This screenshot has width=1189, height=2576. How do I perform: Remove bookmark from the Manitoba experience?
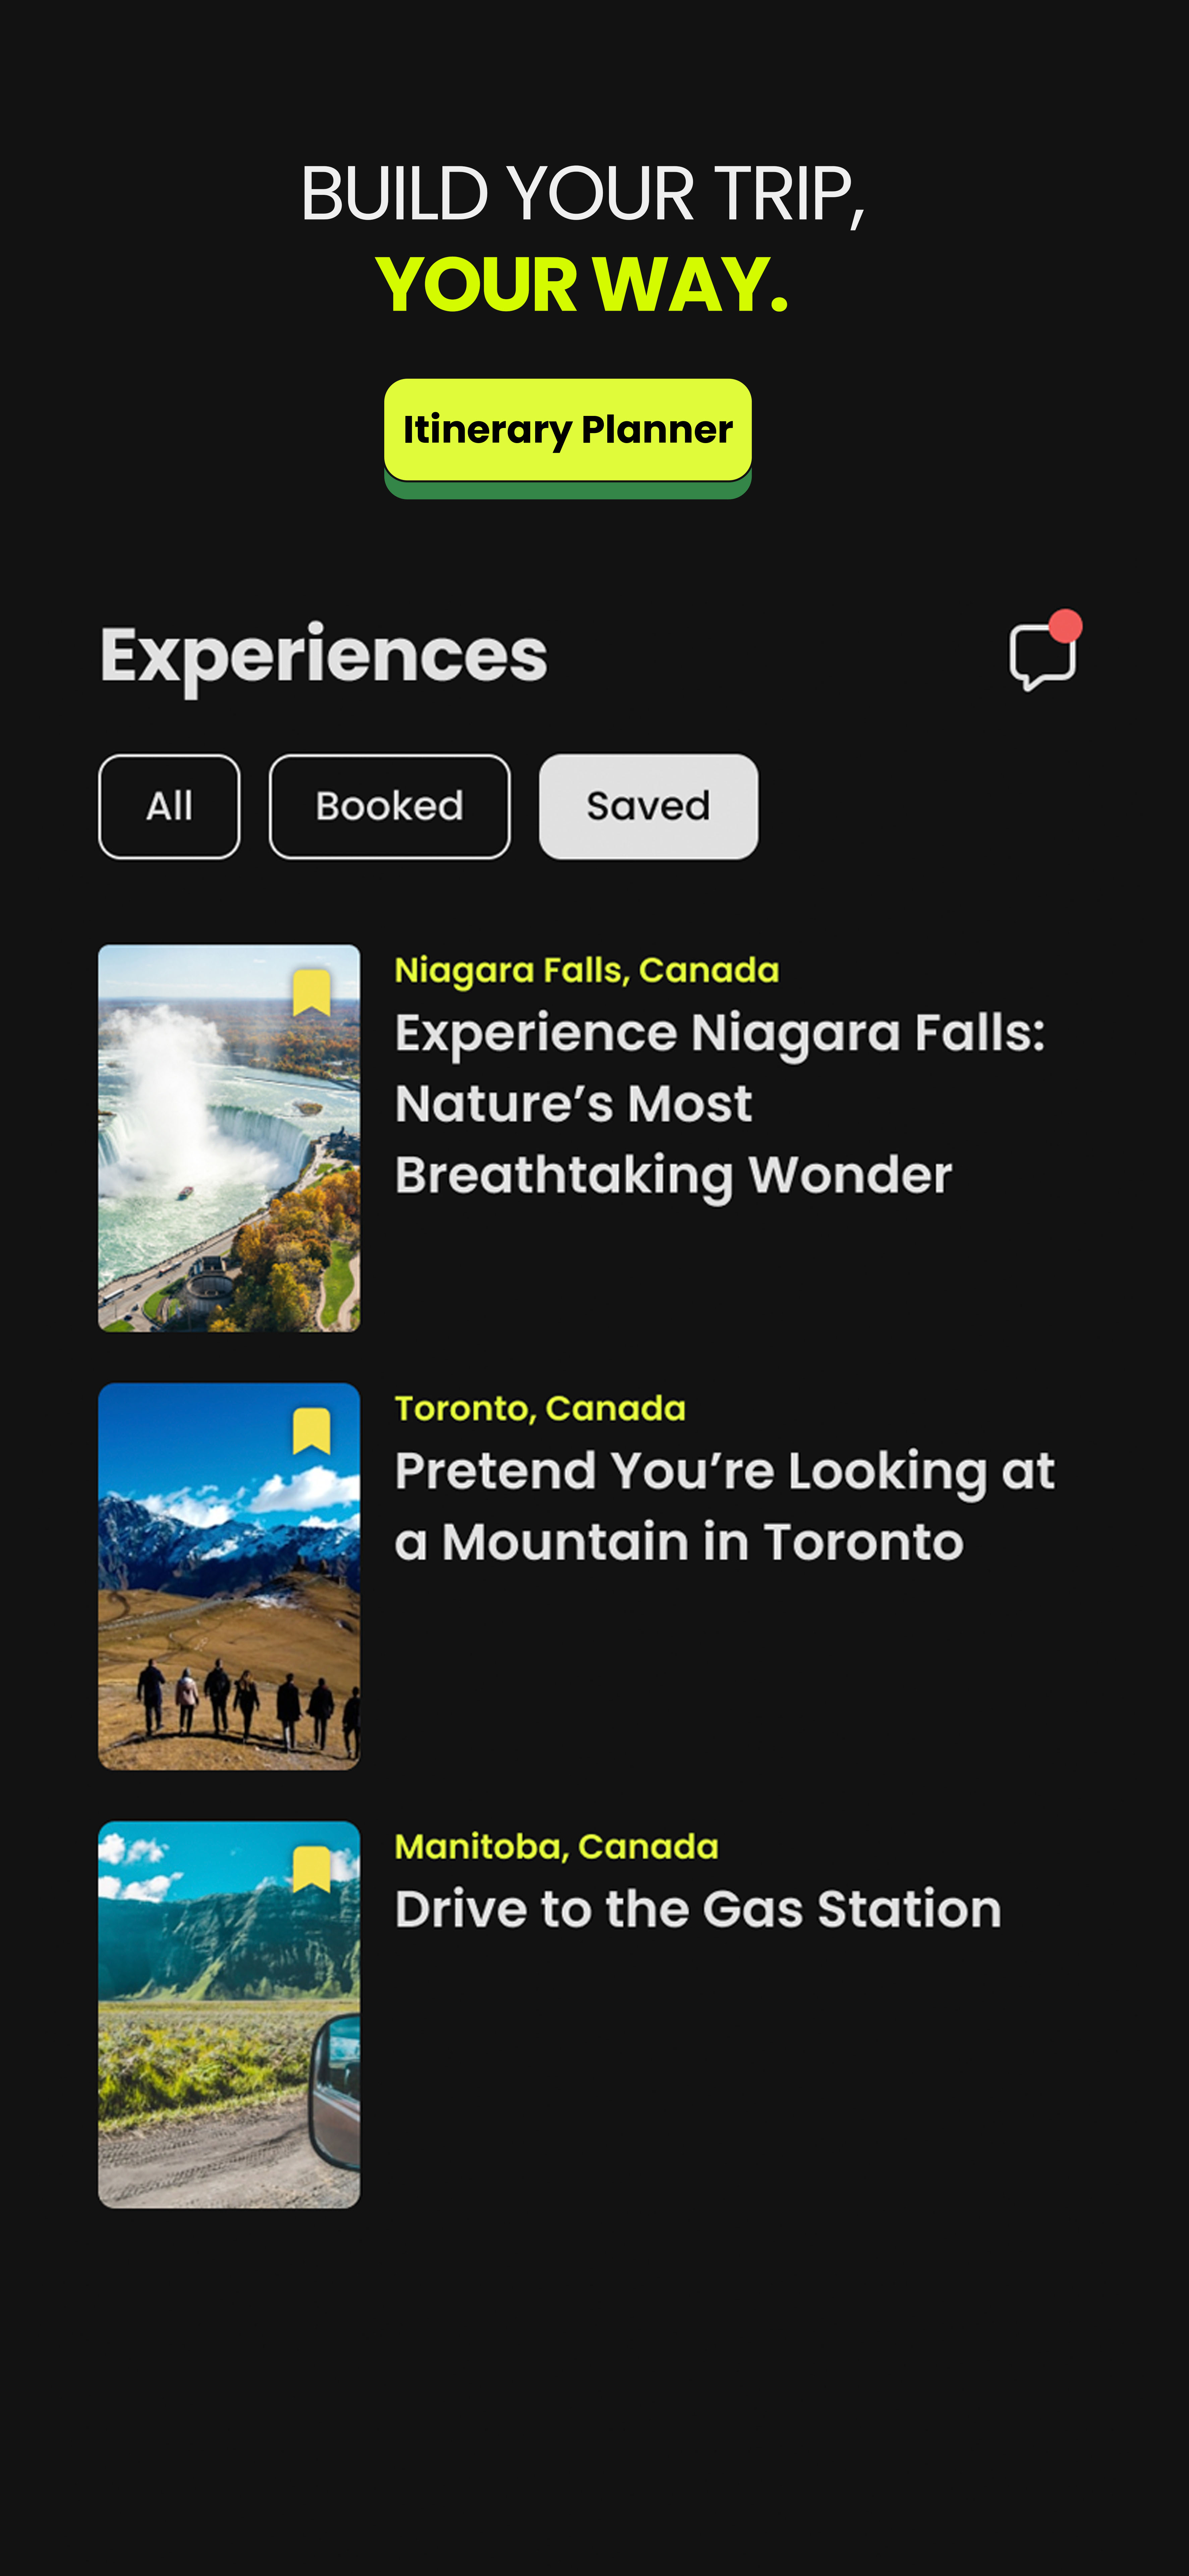click(311, 1868)
